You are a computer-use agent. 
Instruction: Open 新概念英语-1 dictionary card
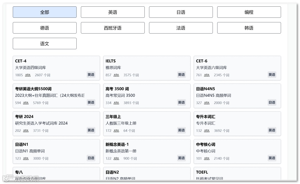tap(147, 151)
